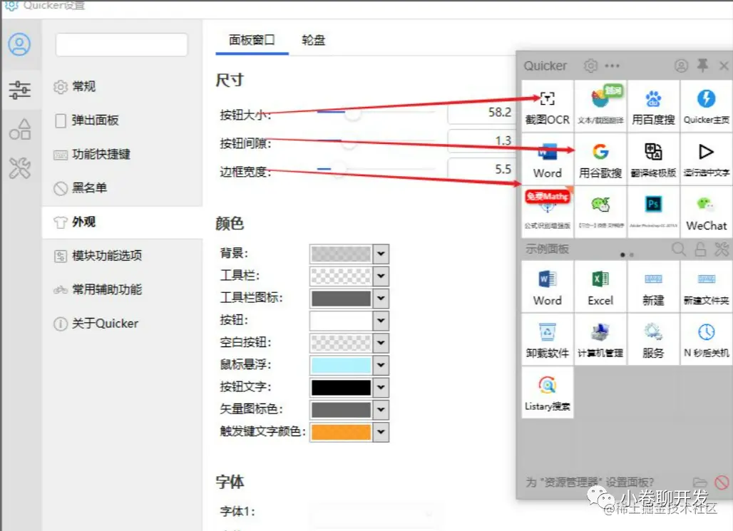Expand the 触发键文字颜色 dropdown arrow

pos(381,432)
